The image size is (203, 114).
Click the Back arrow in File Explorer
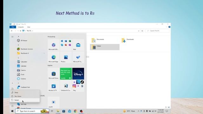tap(12, 31)
